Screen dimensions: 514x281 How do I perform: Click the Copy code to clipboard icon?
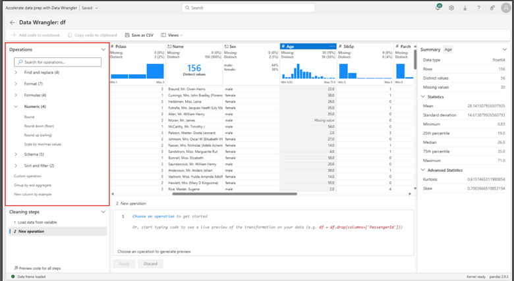click(x=70, y=35)
